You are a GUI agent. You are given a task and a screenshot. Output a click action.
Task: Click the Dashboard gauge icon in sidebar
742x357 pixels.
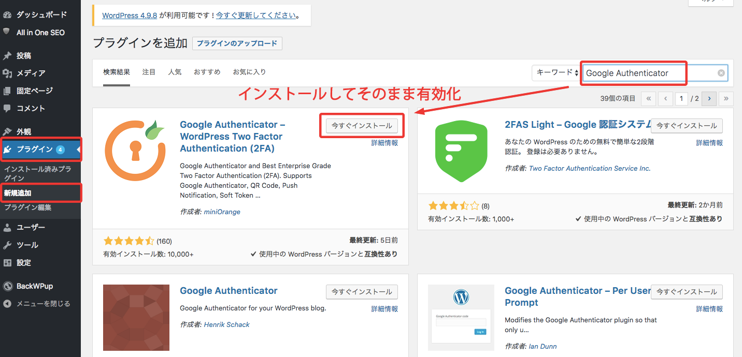pos(7,14)
